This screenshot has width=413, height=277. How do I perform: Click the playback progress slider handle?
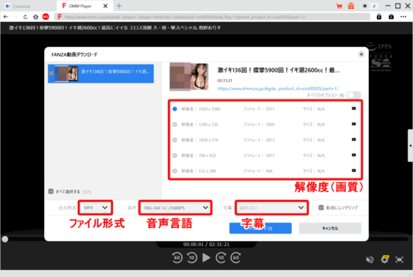coord(5,239)
